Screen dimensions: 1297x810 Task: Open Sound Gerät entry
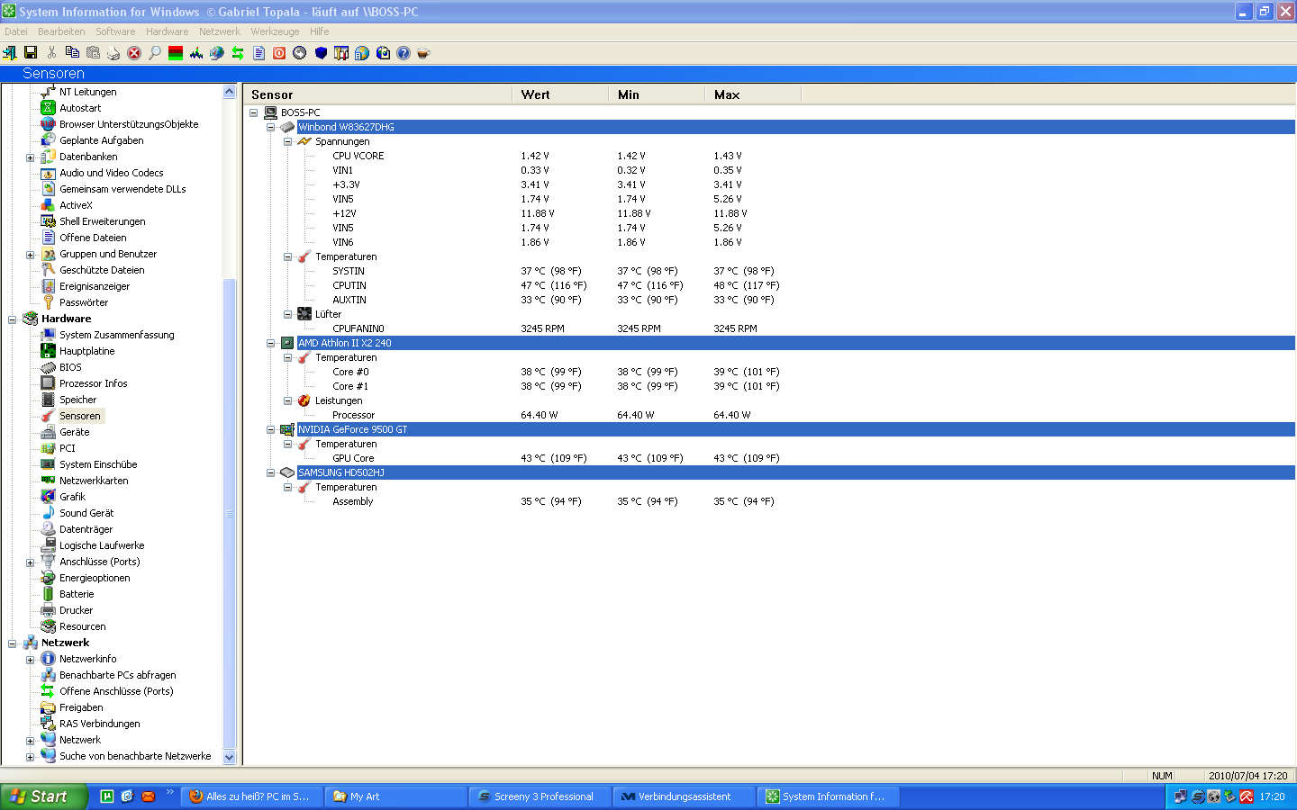pyautogui.click(x=86, y=513)
